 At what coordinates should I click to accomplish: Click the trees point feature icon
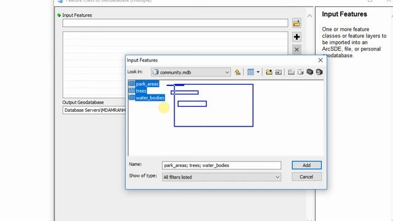point(131,91)
